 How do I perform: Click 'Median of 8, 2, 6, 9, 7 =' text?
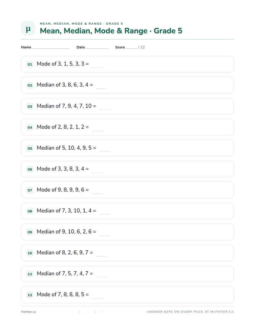point(65,252)
